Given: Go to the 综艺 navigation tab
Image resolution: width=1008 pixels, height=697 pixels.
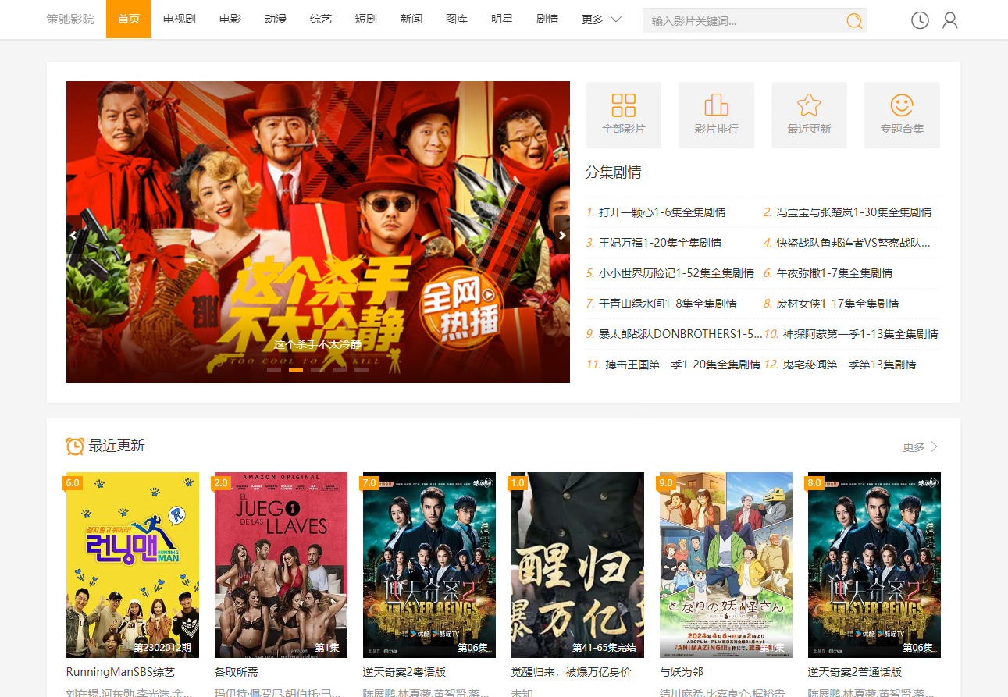Looking at the screenshot, I should 321,20.
